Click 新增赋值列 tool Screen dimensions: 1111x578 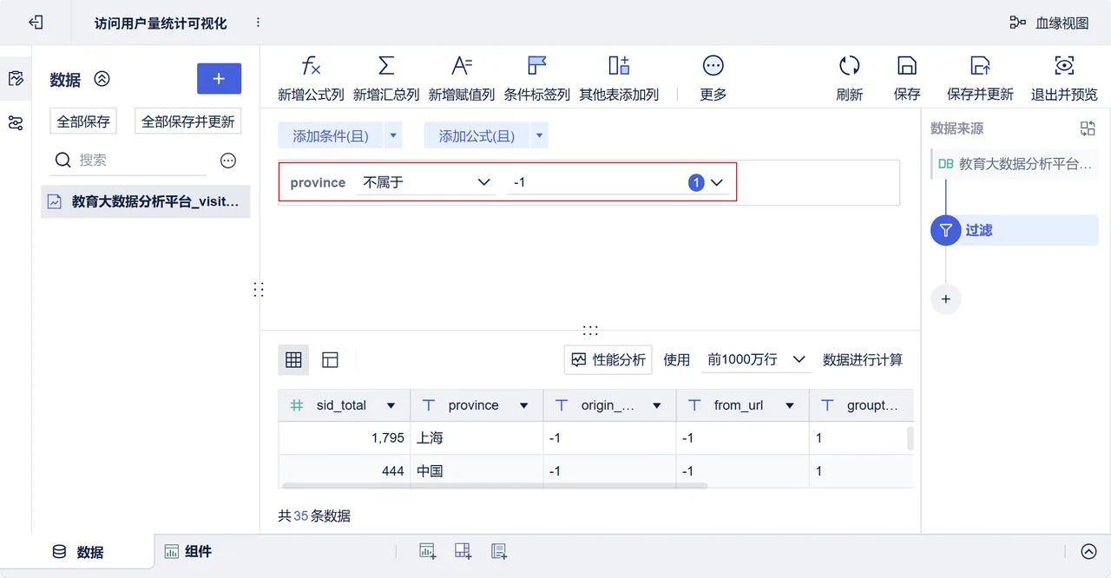point(462,78)
